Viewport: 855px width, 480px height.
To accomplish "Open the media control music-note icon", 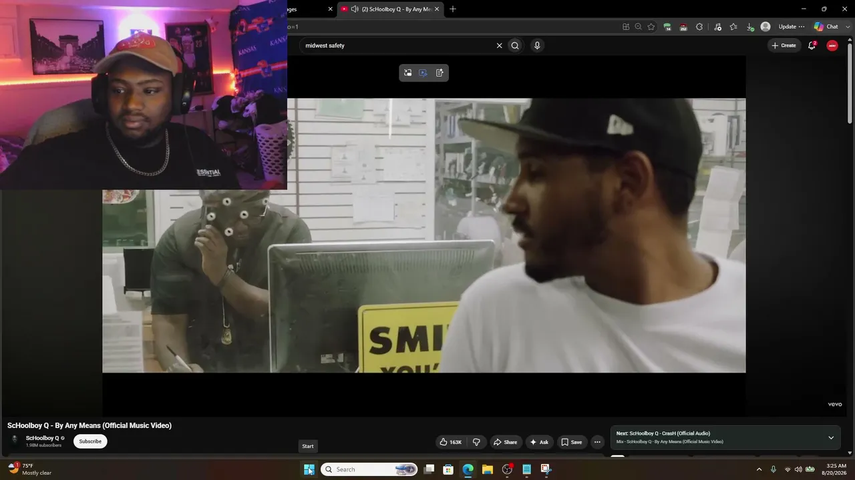I will click(718, 27).
